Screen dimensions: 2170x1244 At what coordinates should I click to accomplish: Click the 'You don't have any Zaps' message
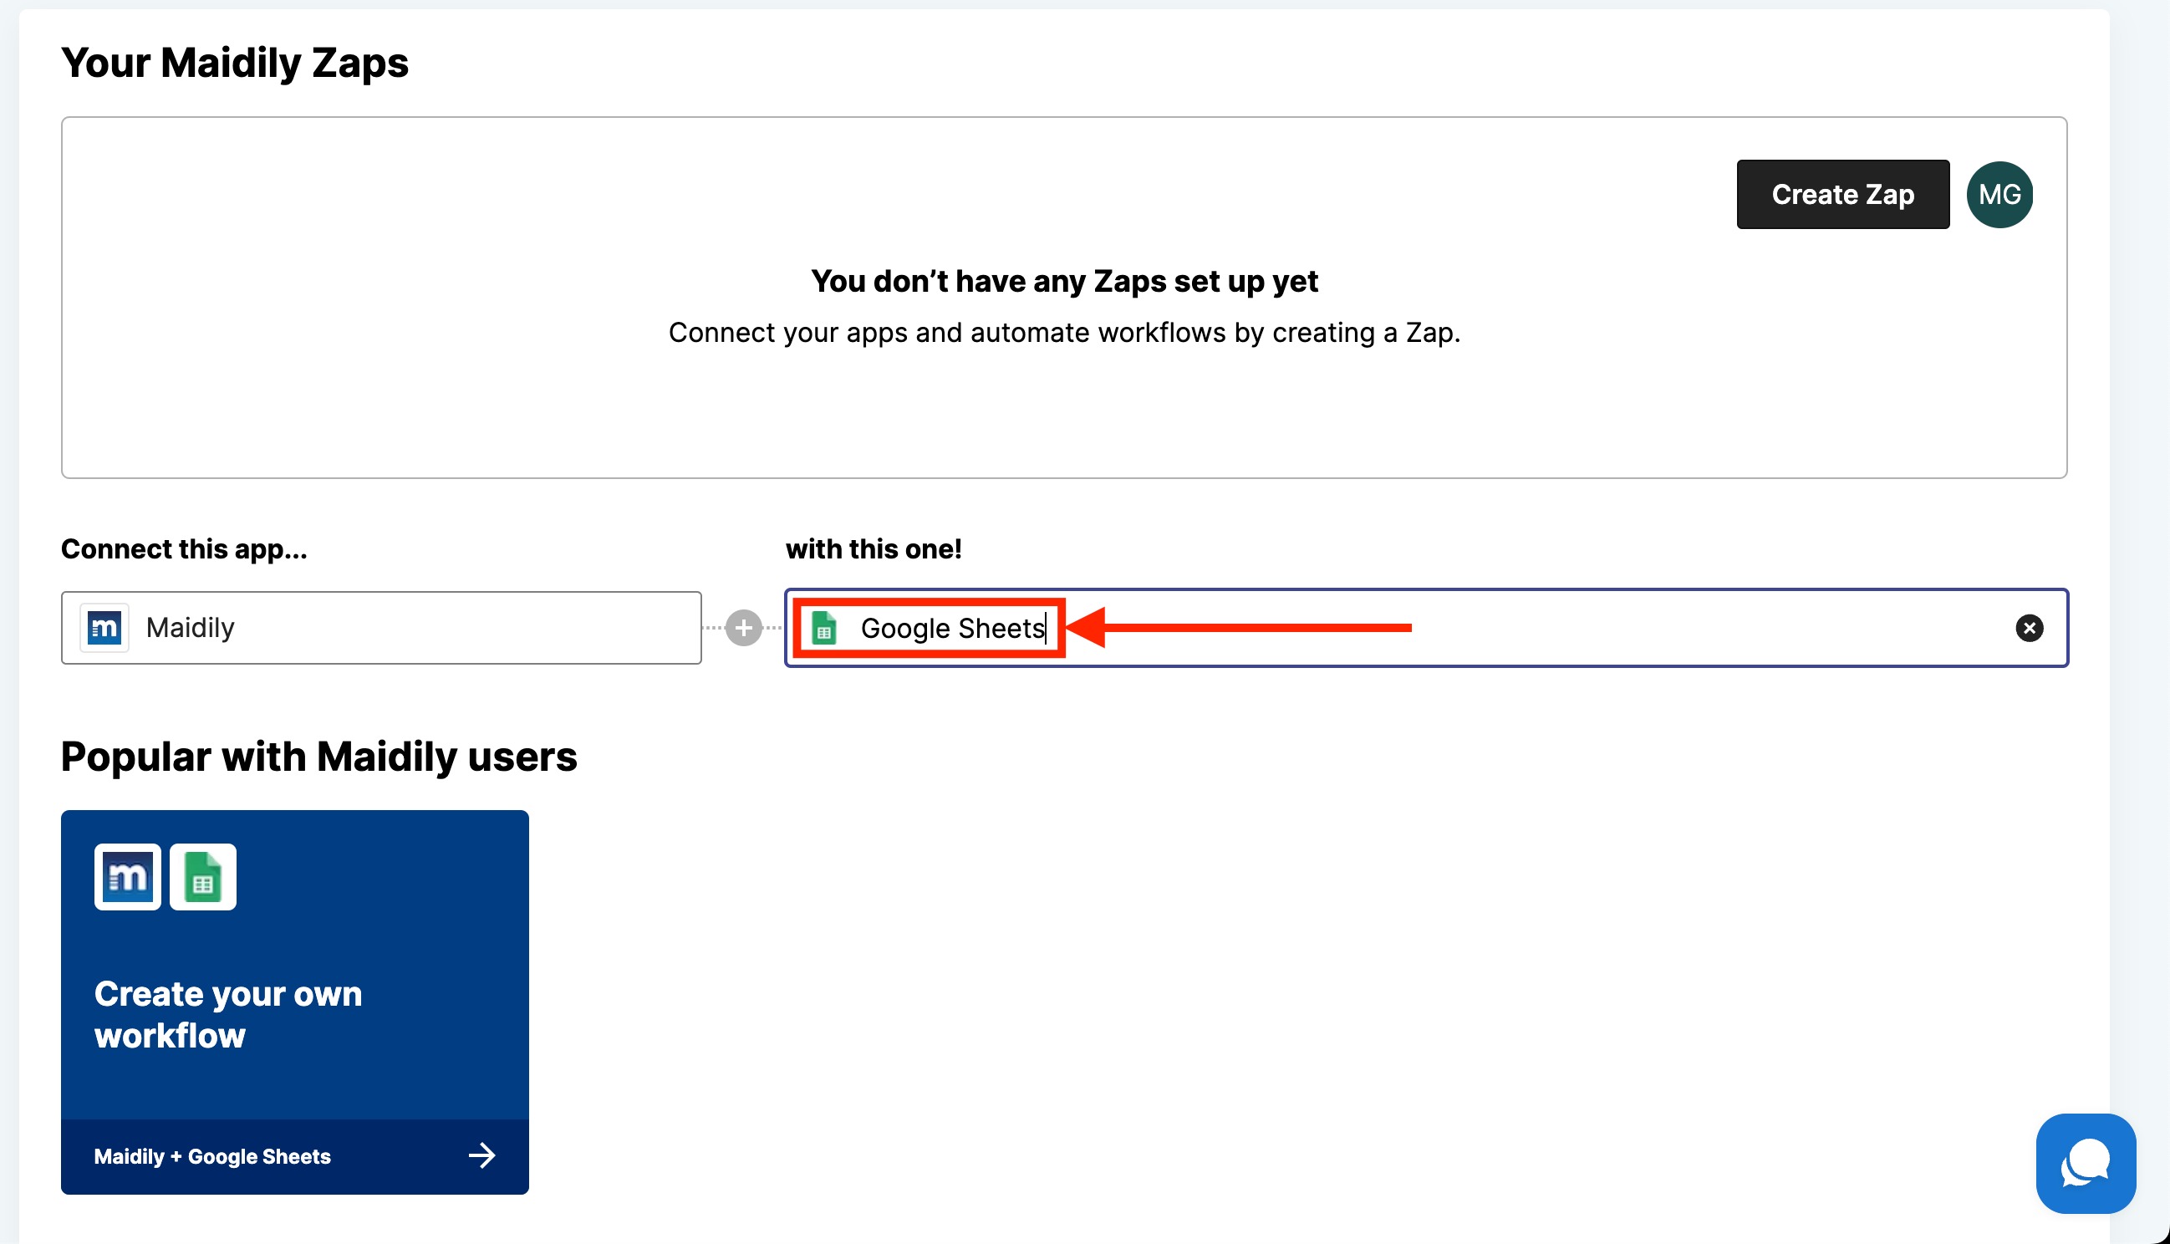[x=1064, y=281]
